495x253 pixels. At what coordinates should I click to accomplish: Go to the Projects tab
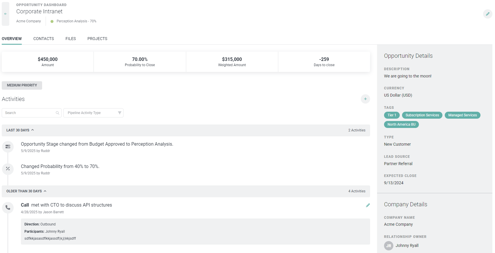pos(97,39)
